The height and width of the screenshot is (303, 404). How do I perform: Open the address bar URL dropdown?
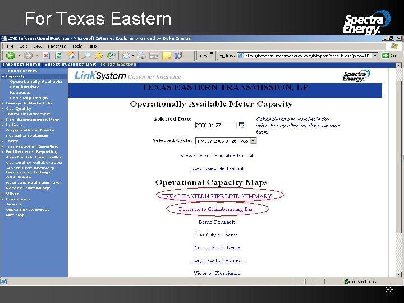coord(375,56)
